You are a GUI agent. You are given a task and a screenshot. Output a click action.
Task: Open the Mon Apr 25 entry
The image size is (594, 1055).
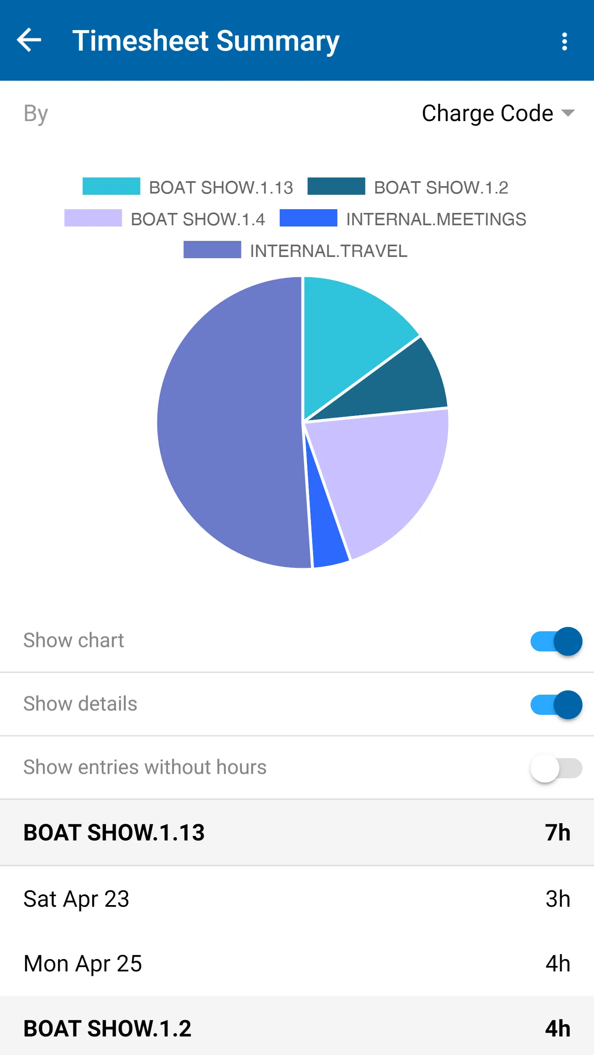297,964
